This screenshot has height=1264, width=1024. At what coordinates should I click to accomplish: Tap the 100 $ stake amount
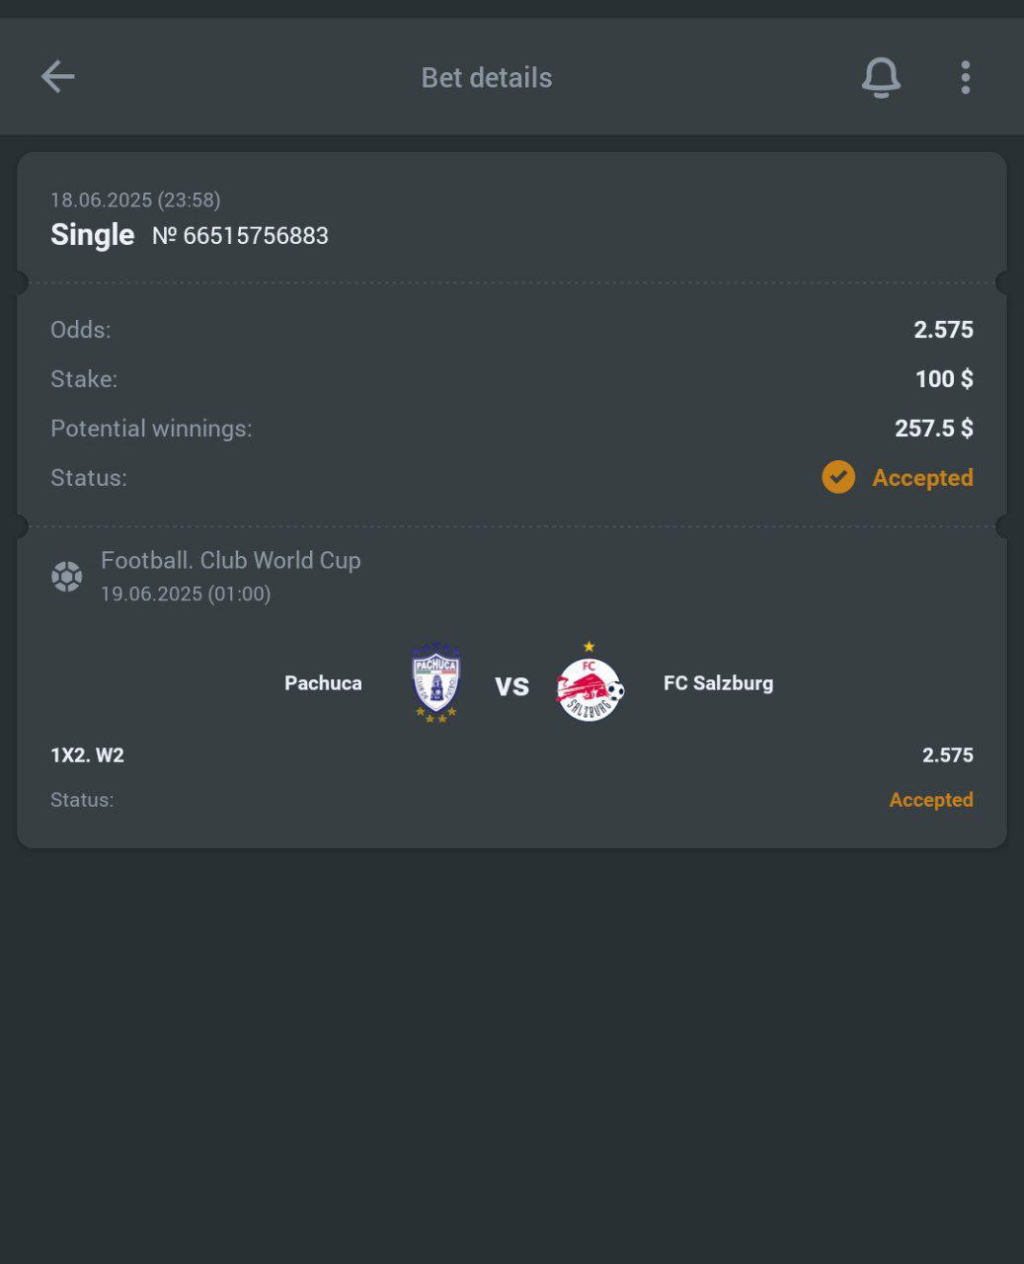[944, 379]
